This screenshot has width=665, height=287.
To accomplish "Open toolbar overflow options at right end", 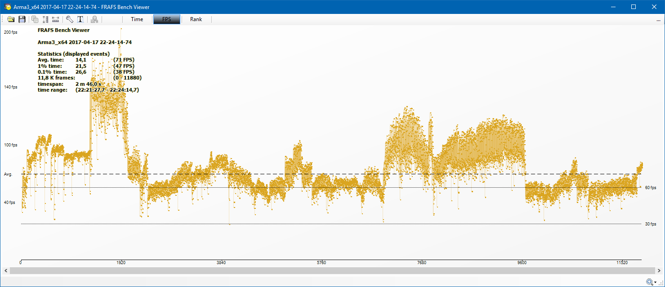I will coord(658,20).
